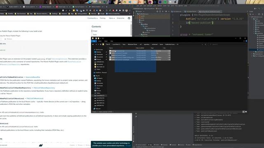Click Enterprise link on Gradle docs page
Viewport: 264px width, 148px height.
tap(120, 18)
